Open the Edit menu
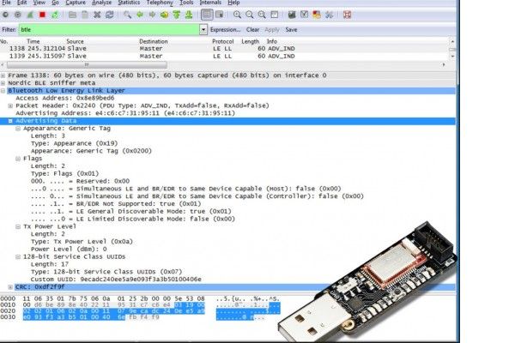 [22, 3]
